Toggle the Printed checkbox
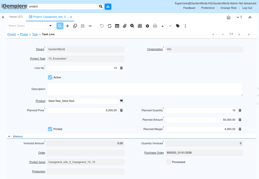259x179 pixels. click(x=50, y=129)
